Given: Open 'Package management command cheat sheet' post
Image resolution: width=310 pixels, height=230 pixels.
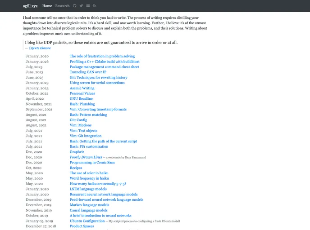Looking at the screenshot, I should coord(104,67).
